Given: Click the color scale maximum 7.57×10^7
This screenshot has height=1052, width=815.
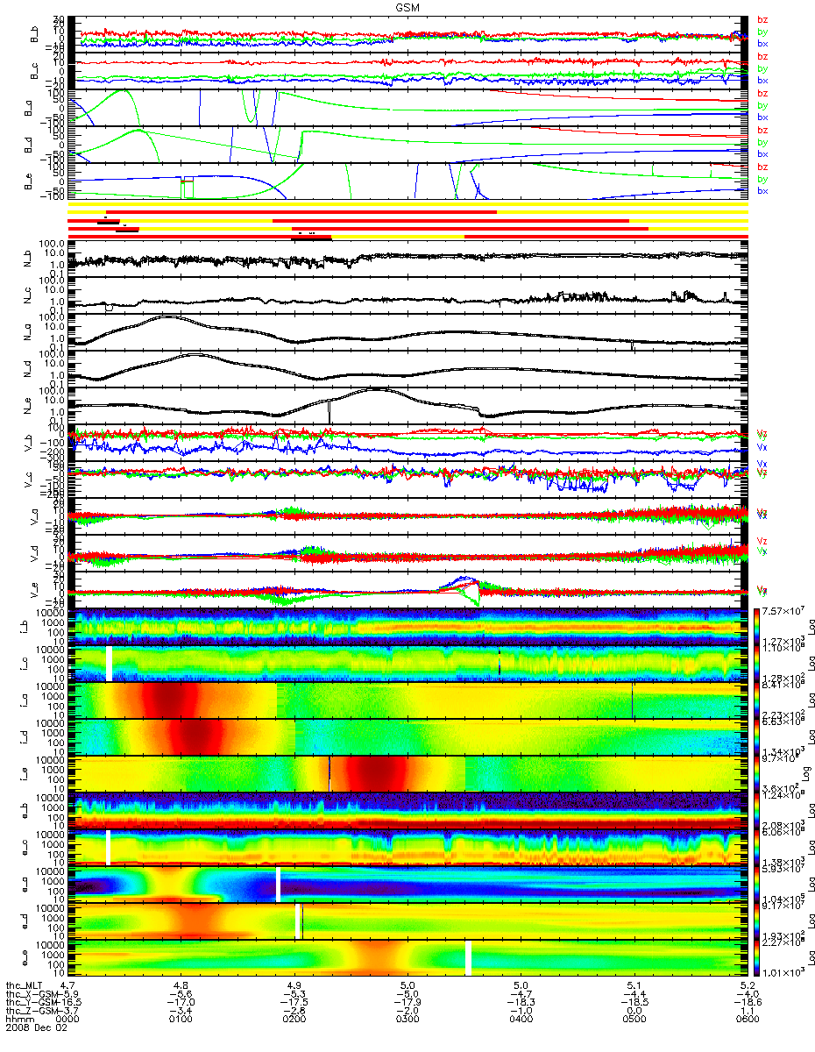Looking at the screenshot, I should [x=784, y=610].
